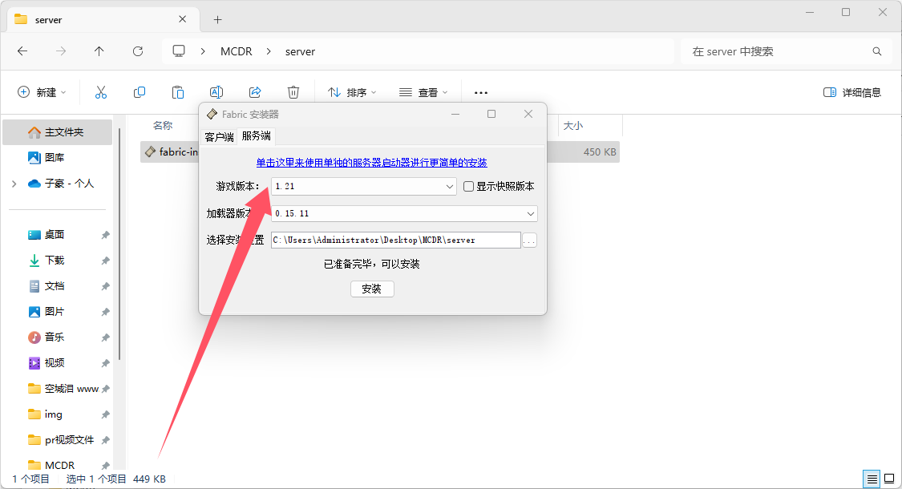This screenshot has height=489, width=902.
Task: Go back with the left arrow button
Action: click(x=22, y=51)
